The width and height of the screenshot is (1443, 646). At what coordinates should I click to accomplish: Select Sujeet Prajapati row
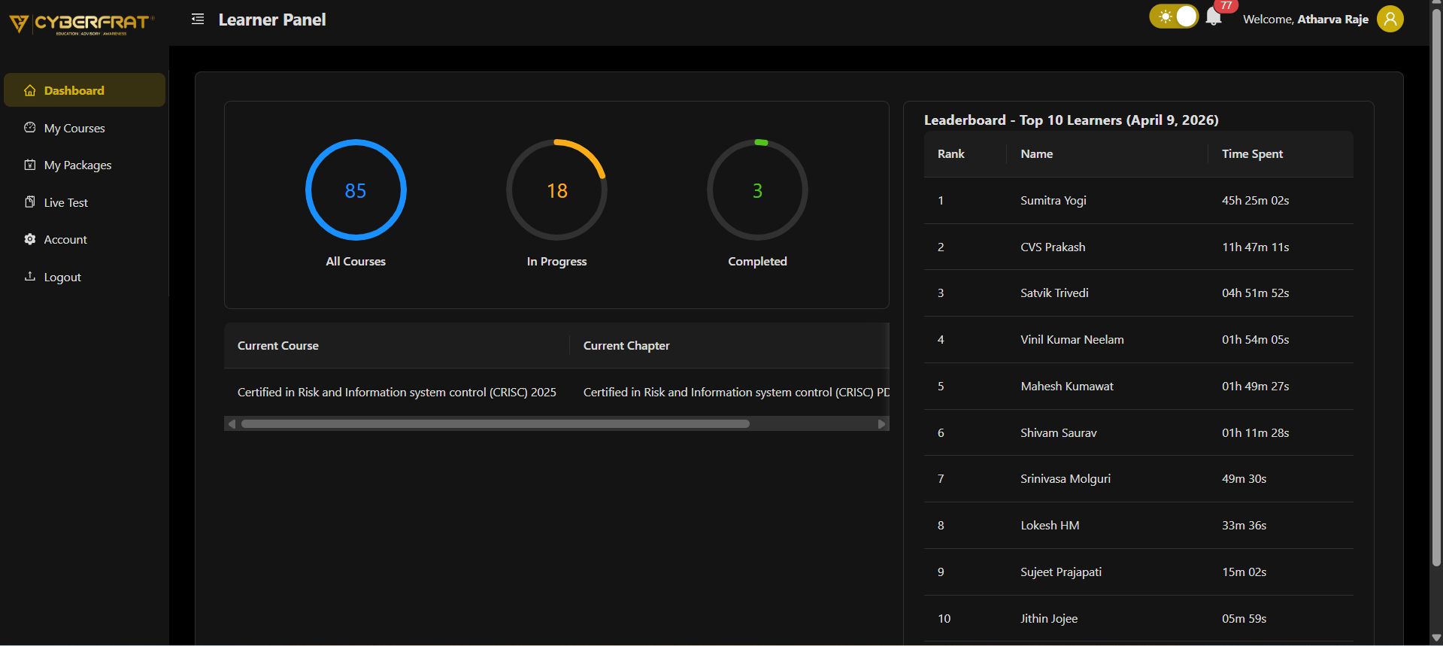(x=1138, y=572)
